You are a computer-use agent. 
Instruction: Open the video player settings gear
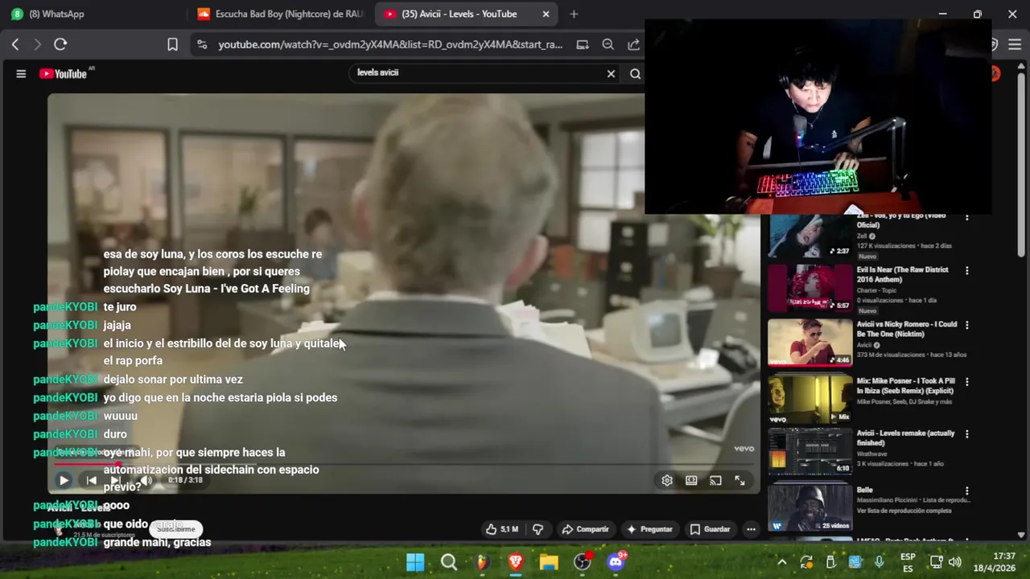(667, 481)
